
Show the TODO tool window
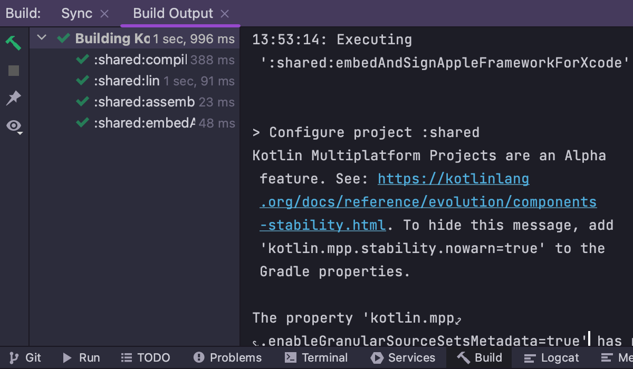point(146,358)
